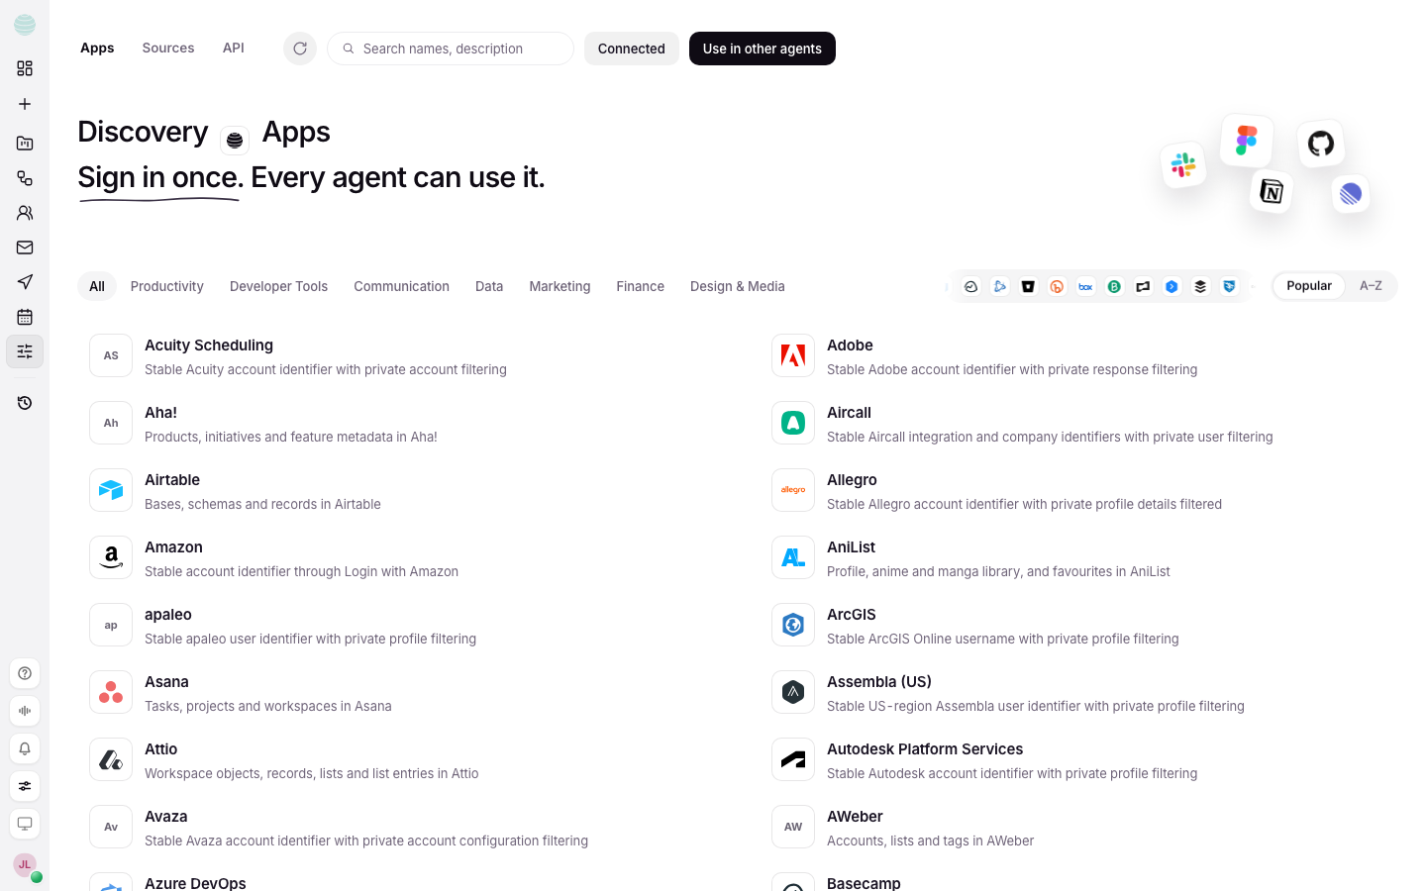Click the monitor display icon in sidebar
The width and height of the screenshot is (1426, 891).
25,824
